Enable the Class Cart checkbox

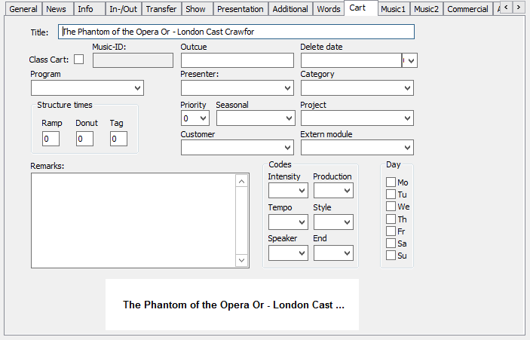coord(79,60)
